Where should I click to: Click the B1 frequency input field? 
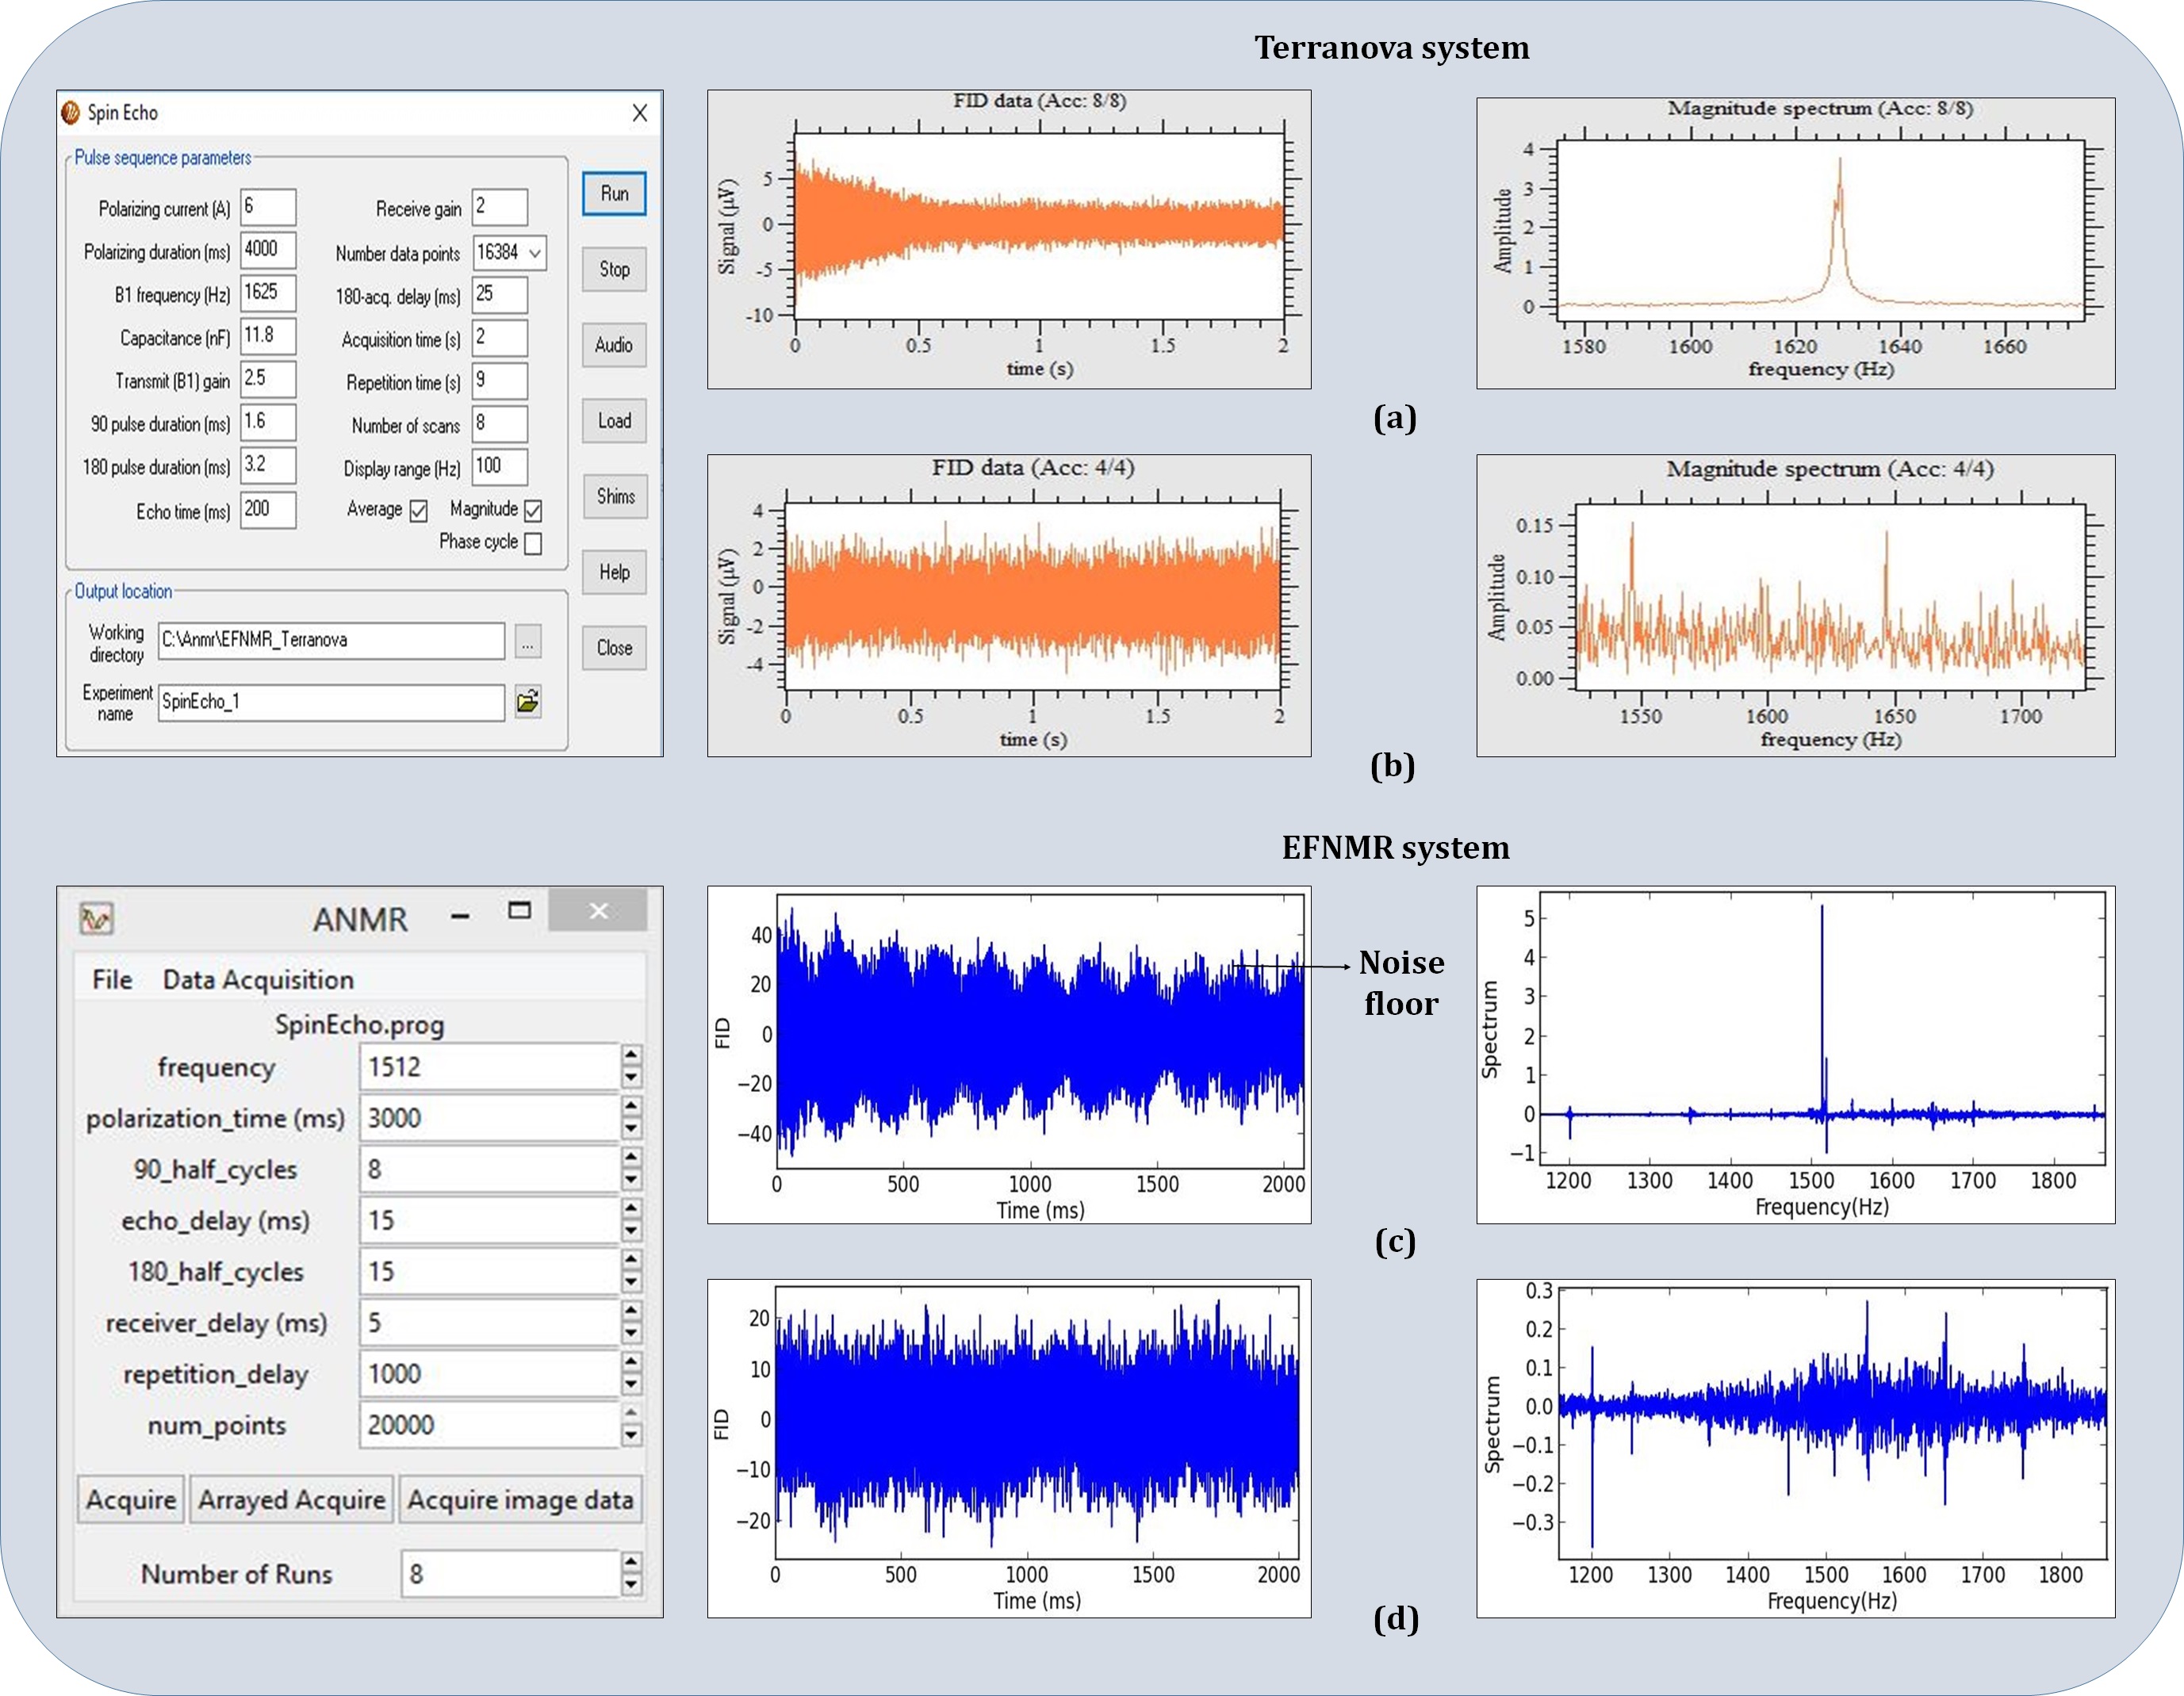tap(267, 293)
